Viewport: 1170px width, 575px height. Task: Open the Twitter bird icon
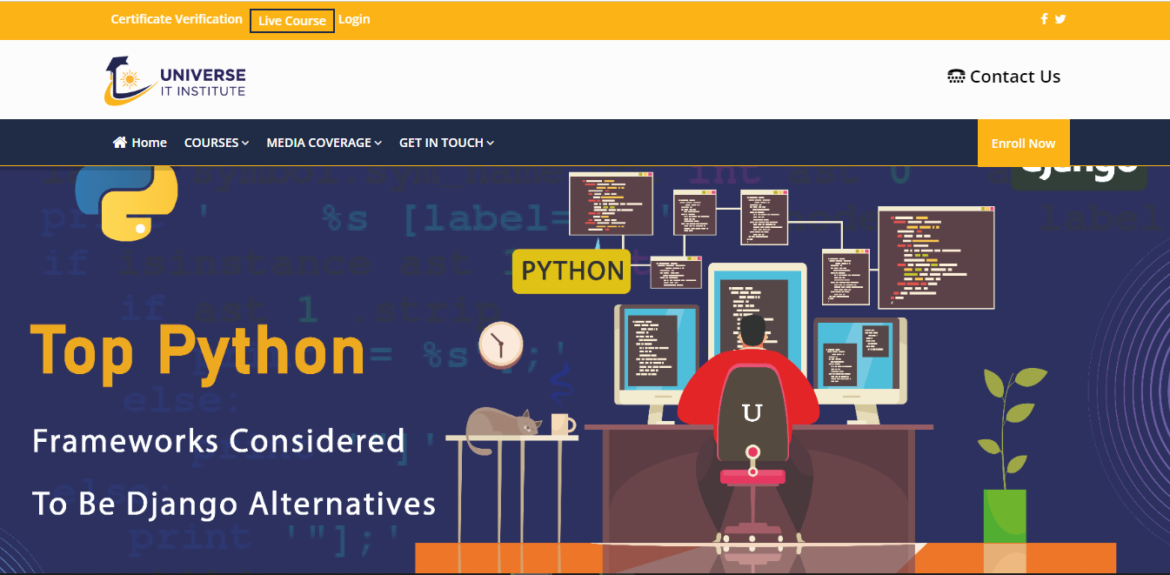[1060, 19]
